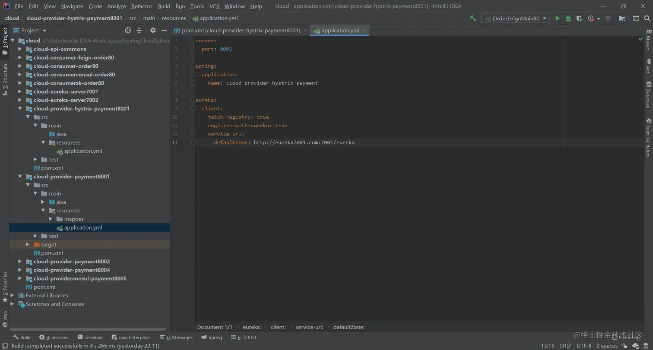Click the defaultZone breadcrumb at editor bottom
The height and width of the screenshot is (350, 653).
click(x=349, y=327)
